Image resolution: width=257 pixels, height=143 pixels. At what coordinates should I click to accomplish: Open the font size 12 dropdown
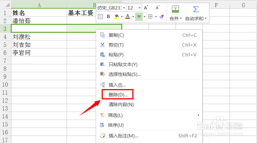(x=140, y=8)
